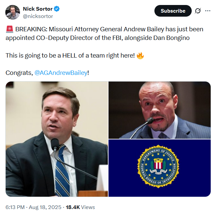Open Nick Sortor's profile avatar
This screenshot has height=215, width=216.
pyautogui.click(x=12, y=12)
